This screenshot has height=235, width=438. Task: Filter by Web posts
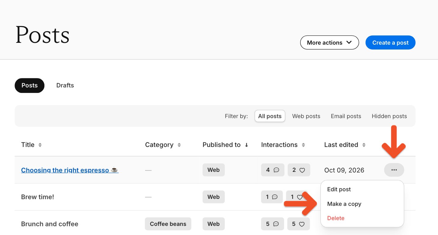(306, 116)
